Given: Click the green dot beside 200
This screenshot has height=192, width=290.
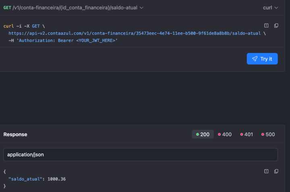Looking at the screenshot, I should 197,134.
